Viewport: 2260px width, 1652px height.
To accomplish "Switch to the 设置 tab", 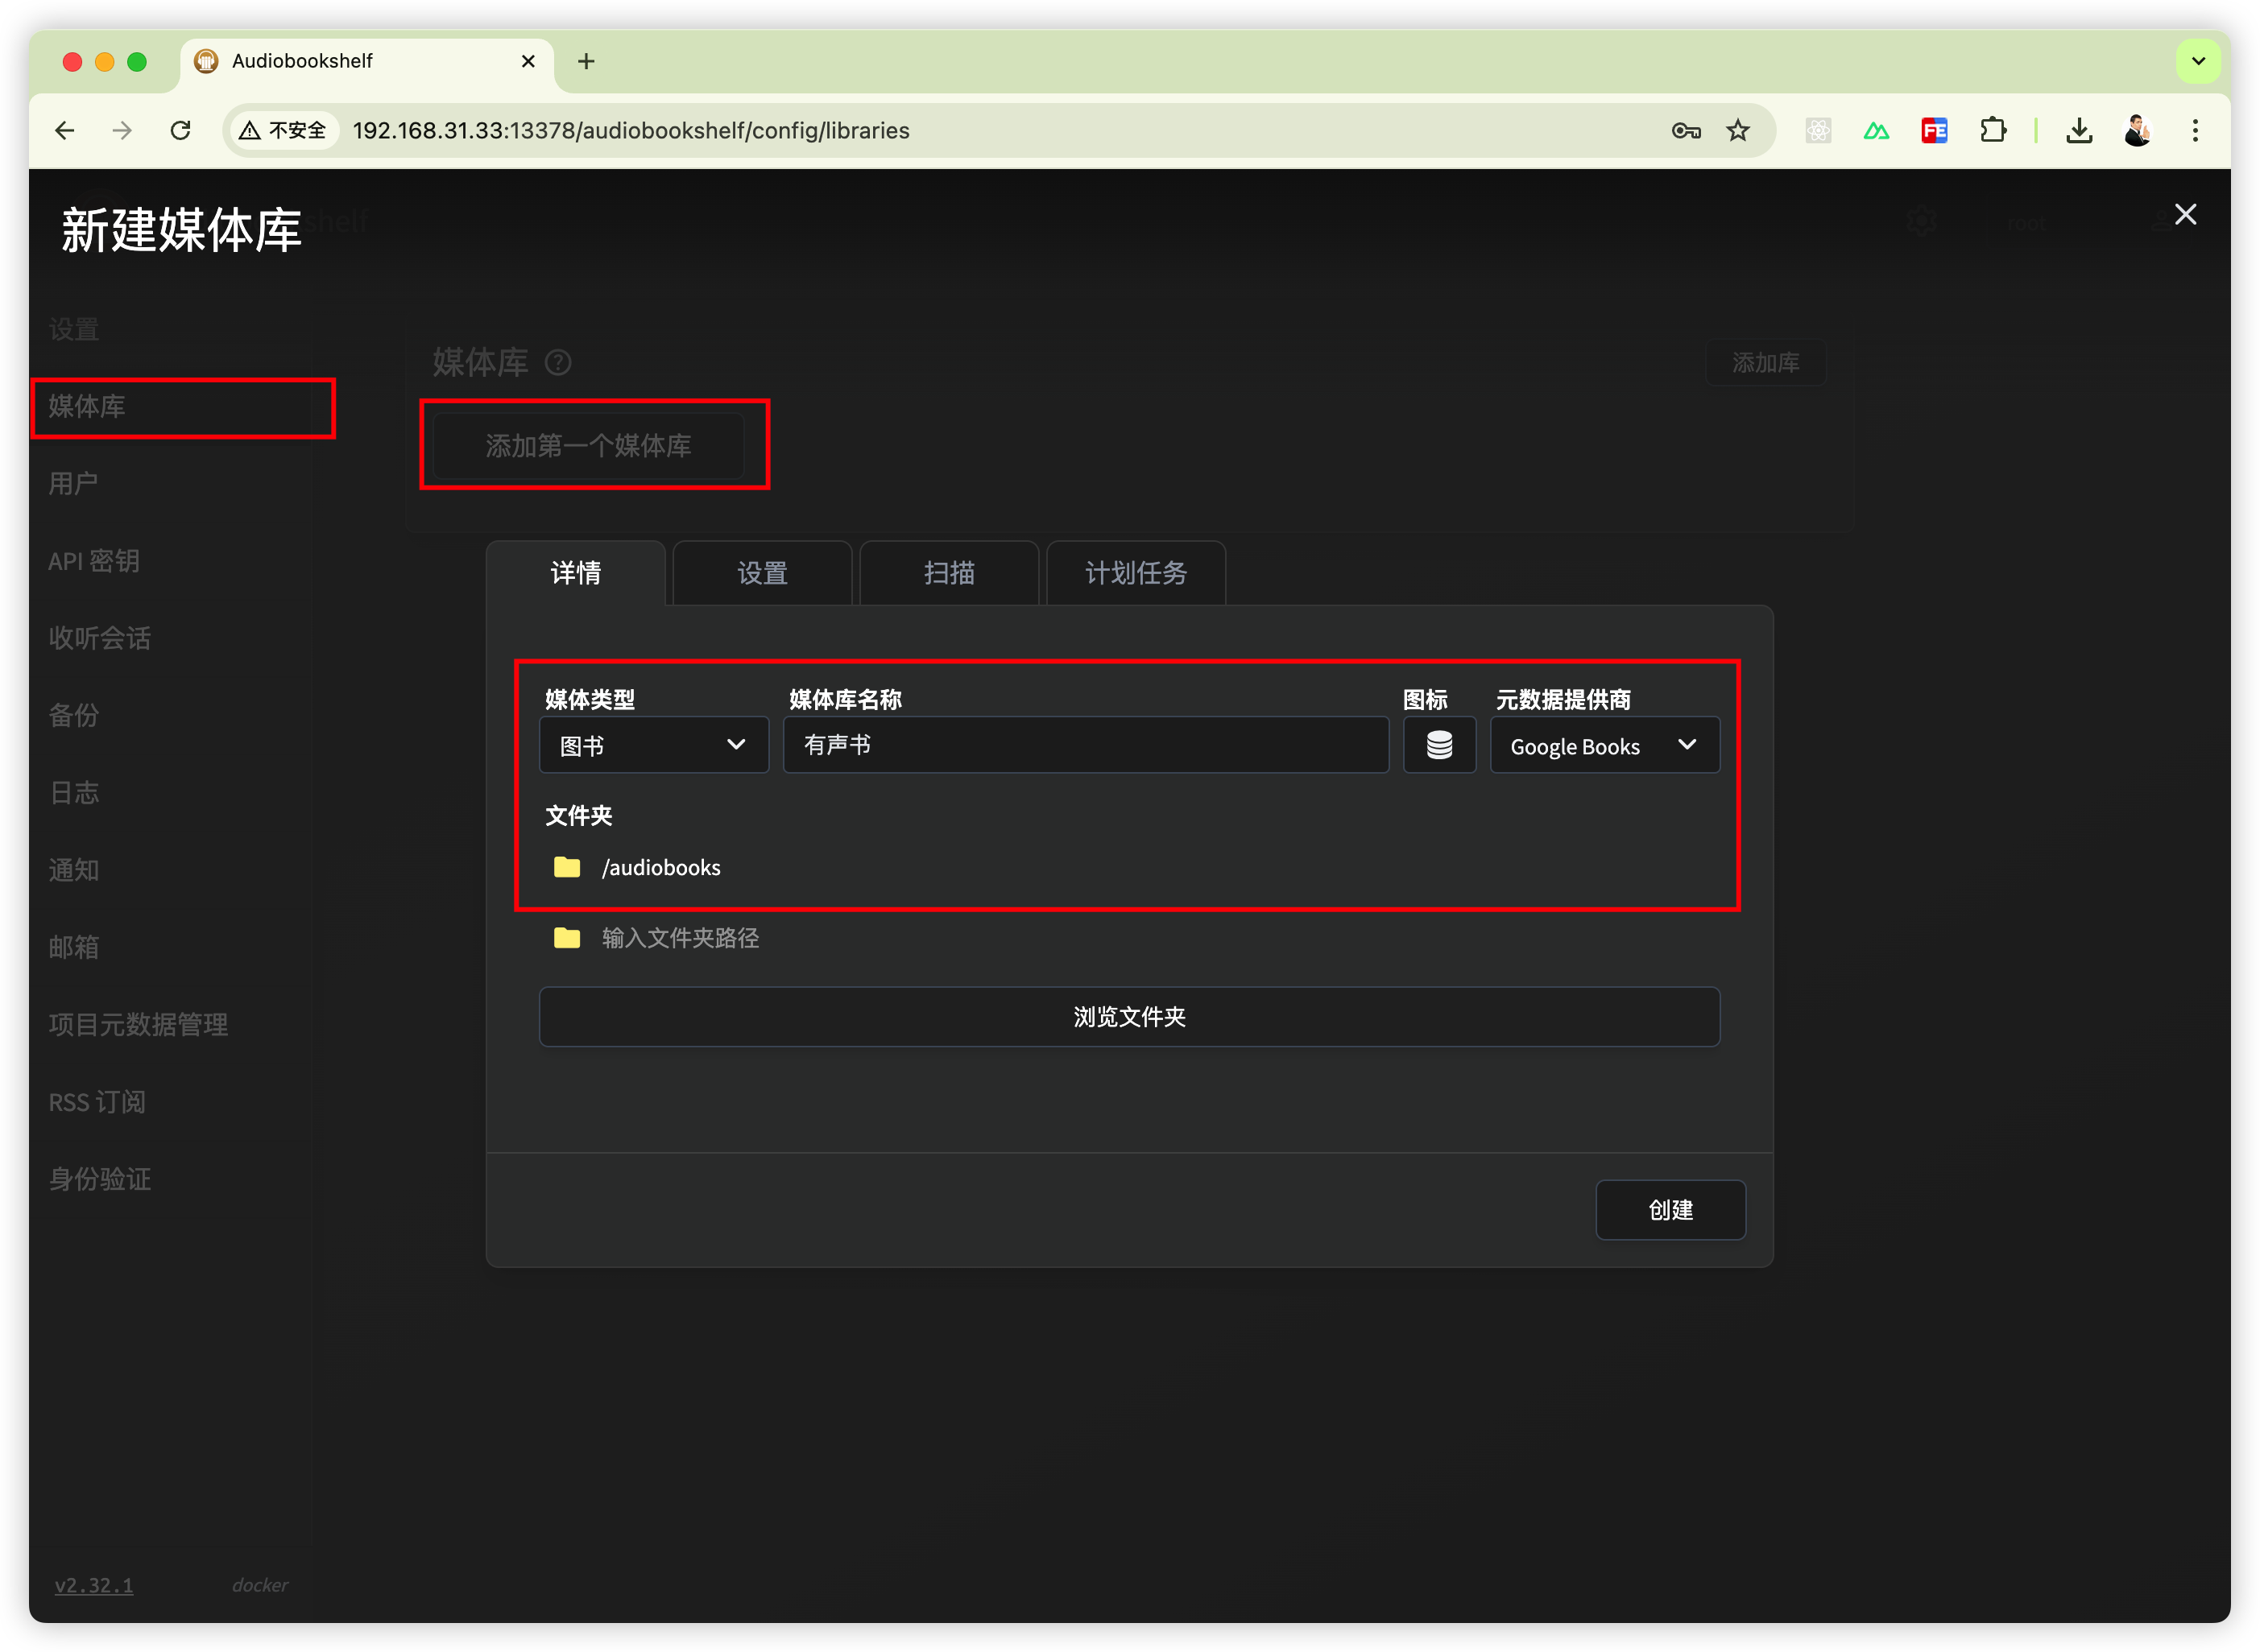I will pos(763,573).
